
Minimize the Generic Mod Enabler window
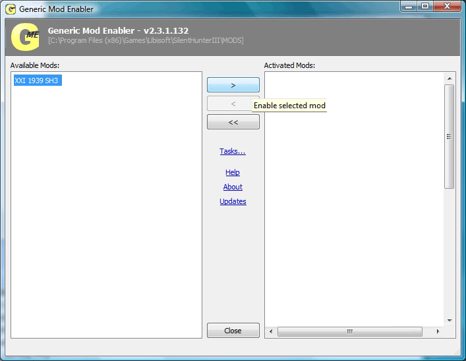click(x=409, y=7)
